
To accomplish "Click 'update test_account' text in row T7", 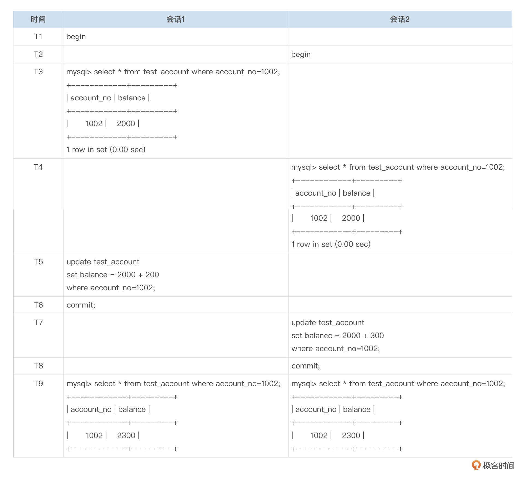I will point(328,322).
